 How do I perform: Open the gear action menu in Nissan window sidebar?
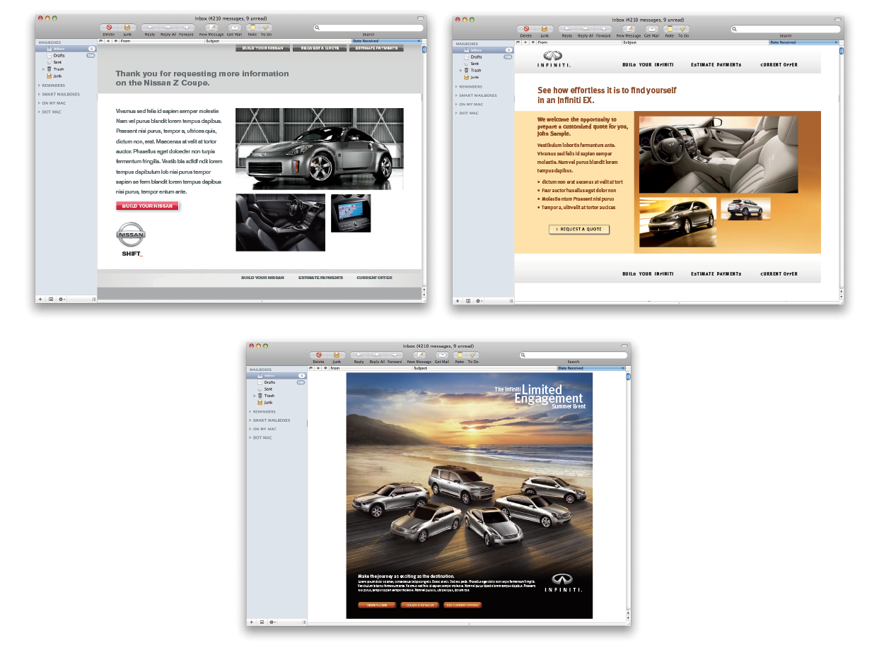[62, 299]
